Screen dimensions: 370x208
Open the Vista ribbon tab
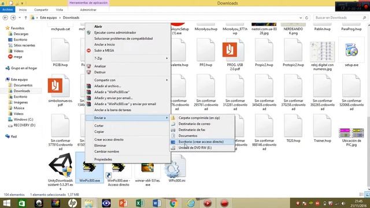(59, 10)
